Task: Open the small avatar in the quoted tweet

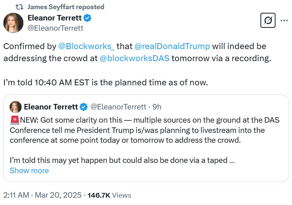Action: click(15, 107)
